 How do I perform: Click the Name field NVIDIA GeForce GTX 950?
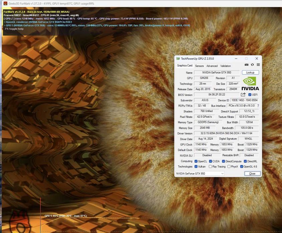point(217,73)
